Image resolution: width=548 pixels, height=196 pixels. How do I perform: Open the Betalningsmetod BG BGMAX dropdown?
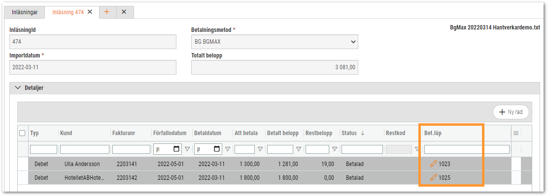click(274, 42)
